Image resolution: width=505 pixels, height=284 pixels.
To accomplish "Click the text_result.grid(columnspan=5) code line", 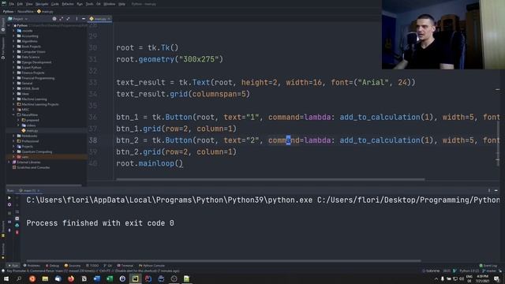I will (x=183, y=94).
